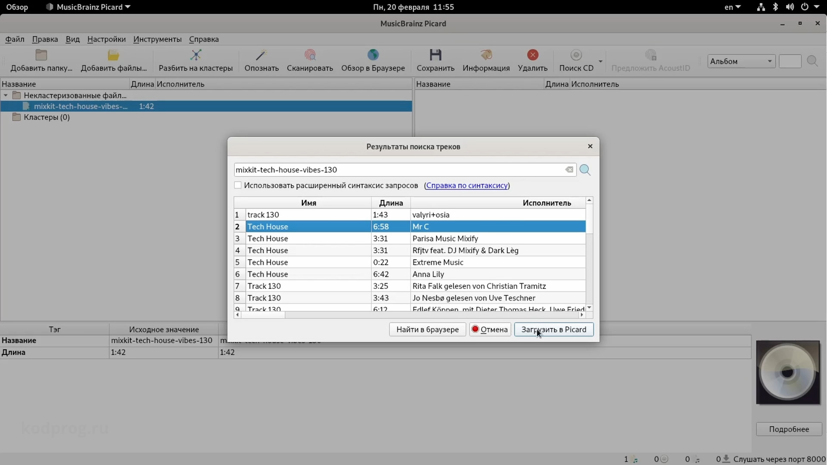Click the Отмена button
827x465 pixels.
[490, 329]
